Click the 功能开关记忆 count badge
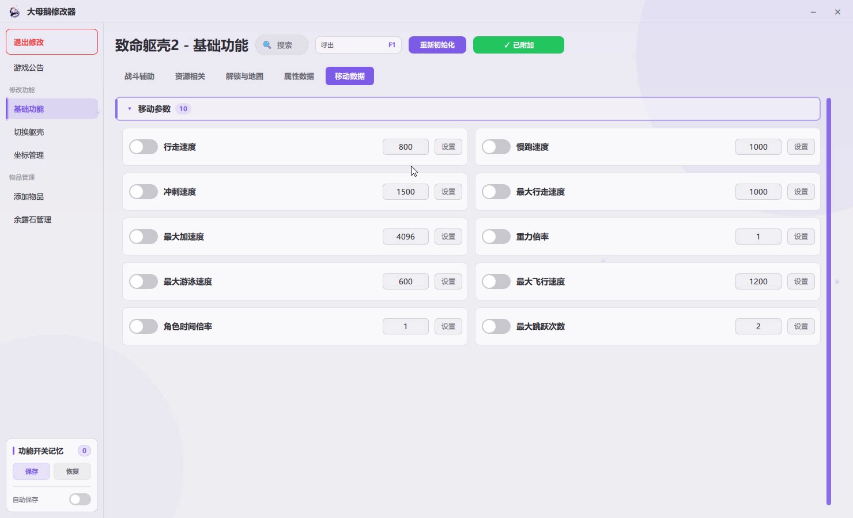This screenshot has width=853, height=518. (x=84, y=451)
